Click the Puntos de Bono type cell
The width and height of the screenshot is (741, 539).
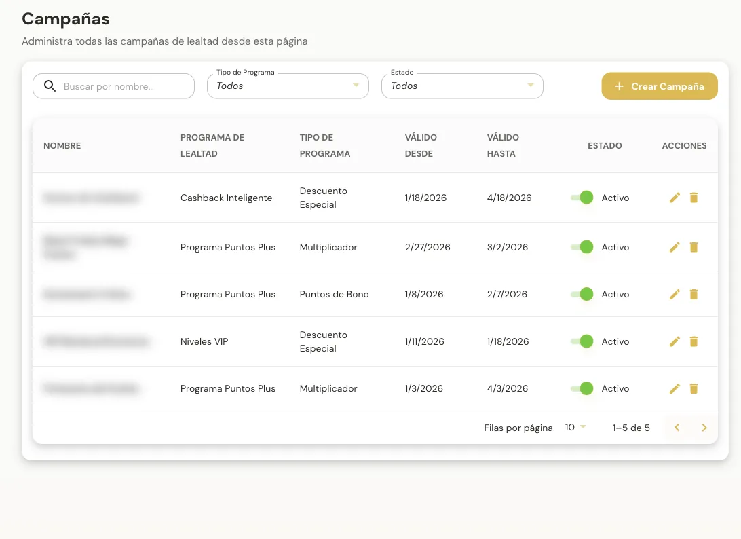(x=334, y=294)
